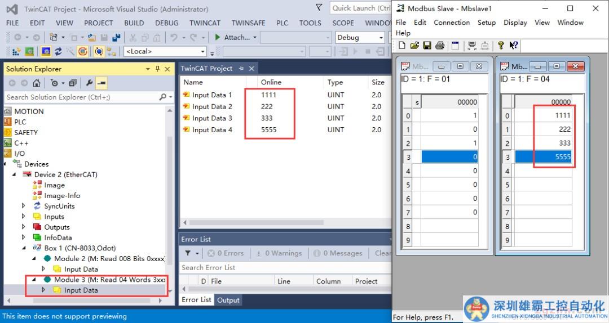Click the Modbus Slave Connect network icon

coord(472,46)
